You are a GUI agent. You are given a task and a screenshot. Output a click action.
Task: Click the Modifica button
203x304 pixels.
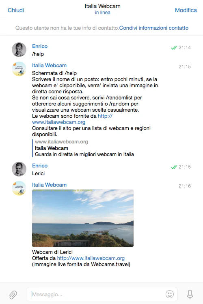[x=186, y=10]
